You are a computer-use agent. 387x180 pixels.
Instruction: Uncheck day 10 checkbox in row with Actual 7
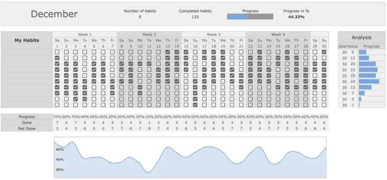tap(140, 93)
